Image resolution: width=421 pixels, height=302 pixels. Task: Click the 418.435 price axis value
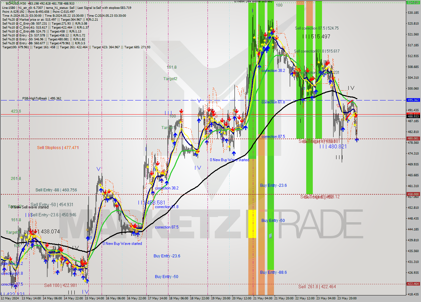click(413, 294)
